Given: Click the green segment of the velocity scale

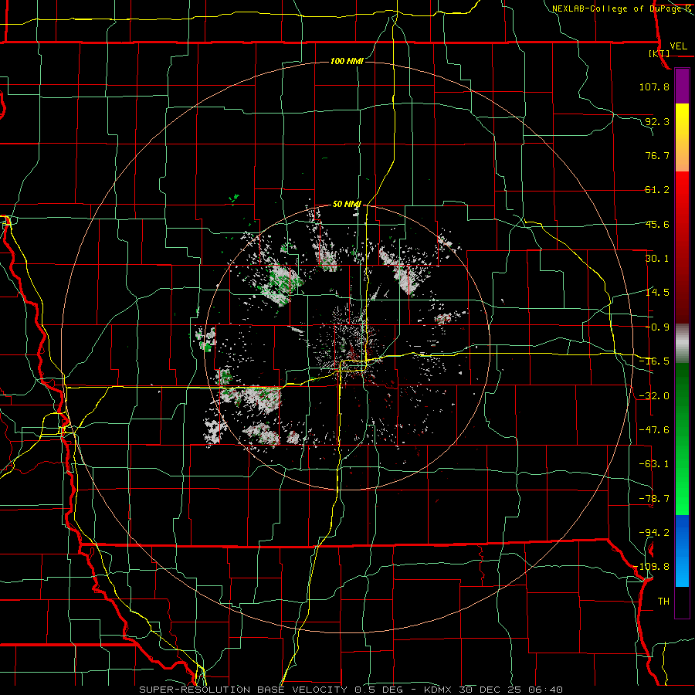Looking at the screenshot, I should (x=682, y=439).
